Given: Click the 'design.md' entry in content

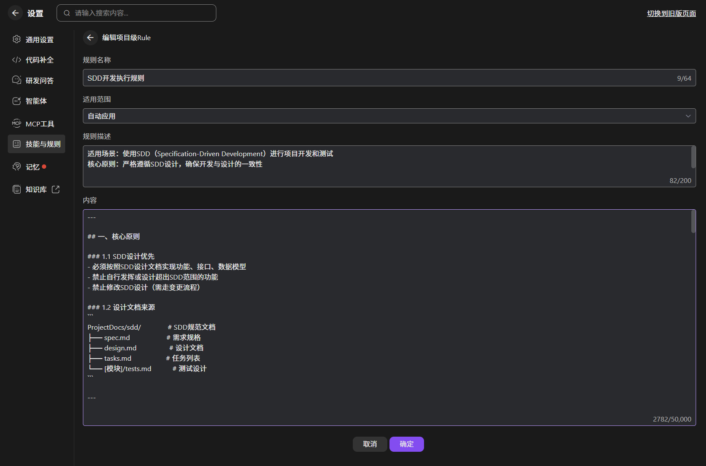Looking at the screenshot, I should tap(120, 348).
